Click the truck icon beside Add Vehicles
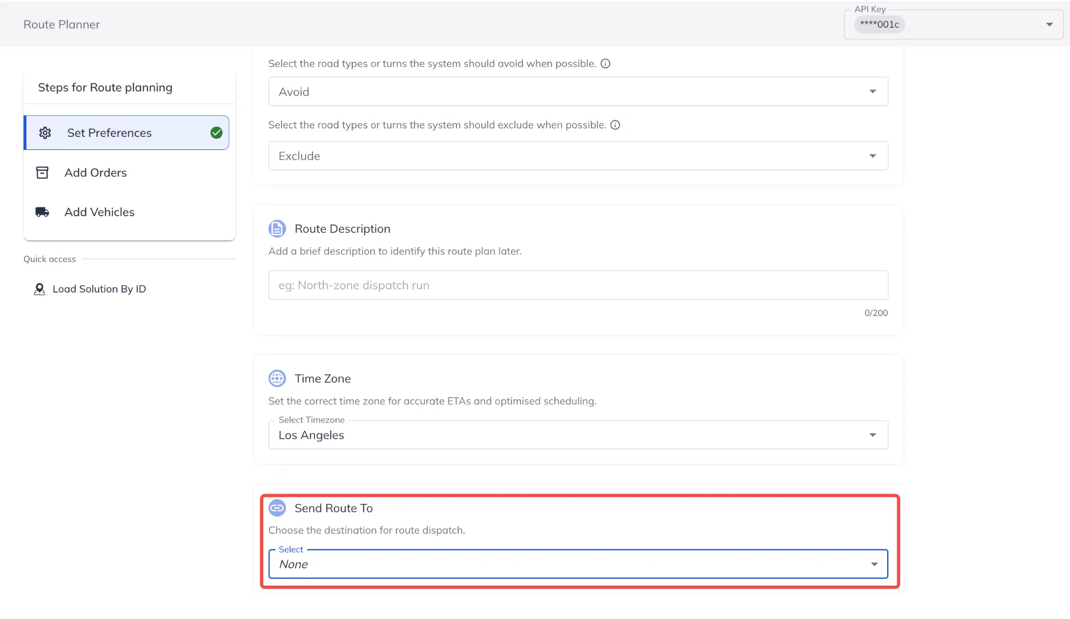 point(42,212)
